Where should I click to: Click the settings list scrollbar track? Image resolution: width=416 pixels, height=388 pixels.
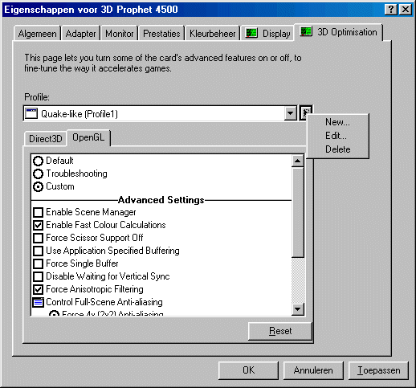pyautogui.click(x=297, y=280)
